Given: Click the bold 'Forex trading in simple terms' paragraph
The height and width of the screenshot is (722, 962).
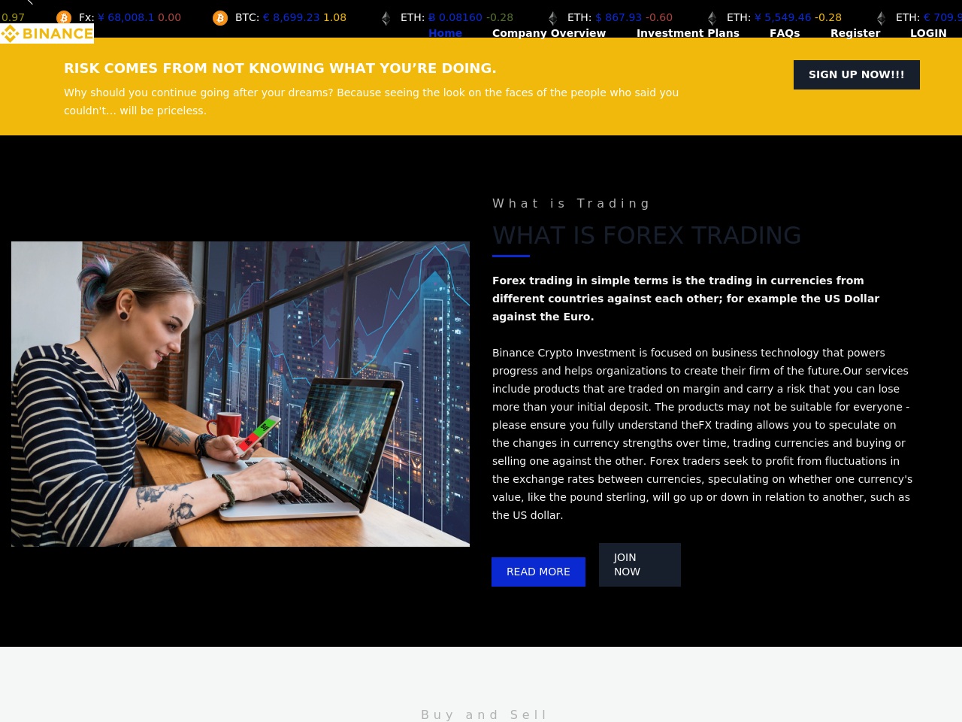Looking at the screenshot, I should tap(685, 299).
